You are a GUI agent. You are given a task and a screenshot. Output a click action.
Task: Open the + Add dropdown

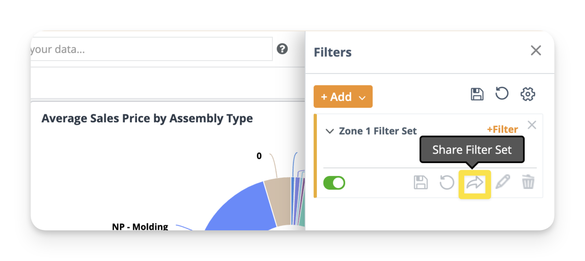(343, 97)
